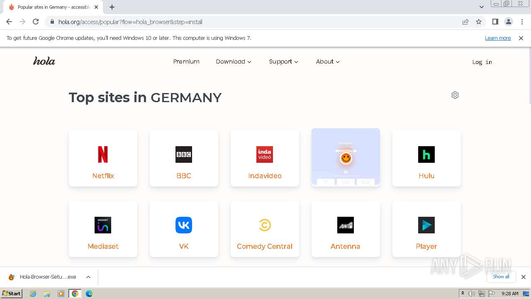This screenshot has height=299, width=531.
Task: Click the Pandora preview thumbnail card
Action: click(346, 157)
